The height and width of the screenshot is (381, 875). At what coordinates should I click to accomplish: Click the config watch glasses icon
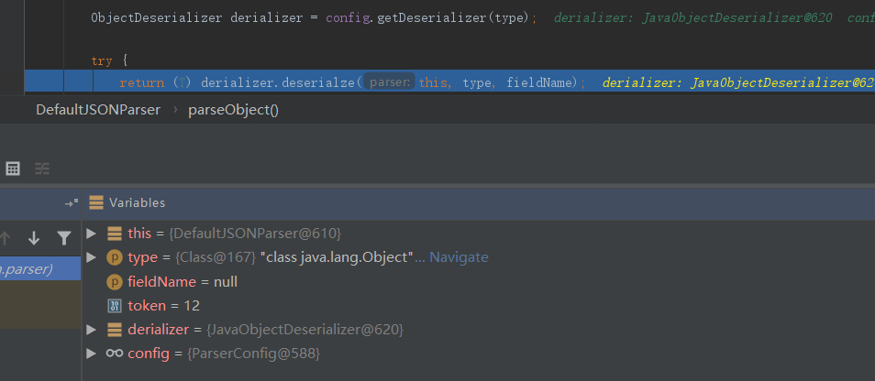[115, 353]
